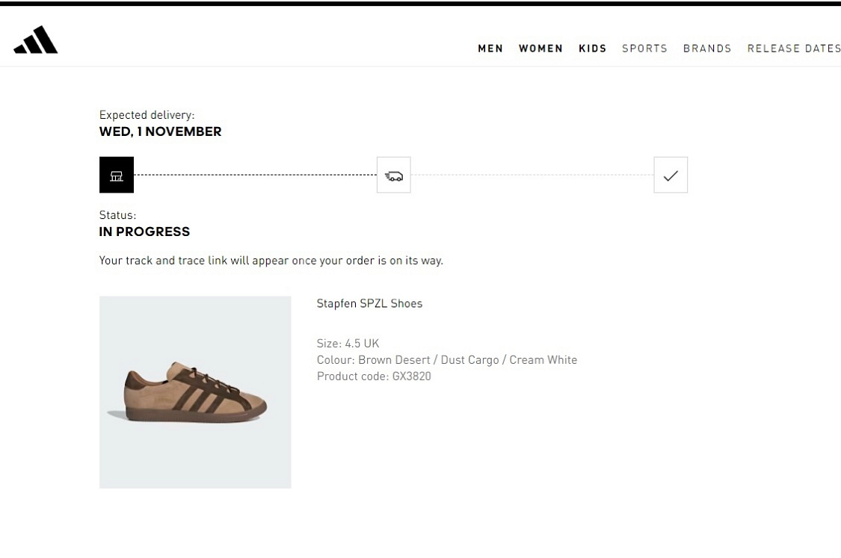
Task: Click the progress line between store and truck
Action: [256, 175]
